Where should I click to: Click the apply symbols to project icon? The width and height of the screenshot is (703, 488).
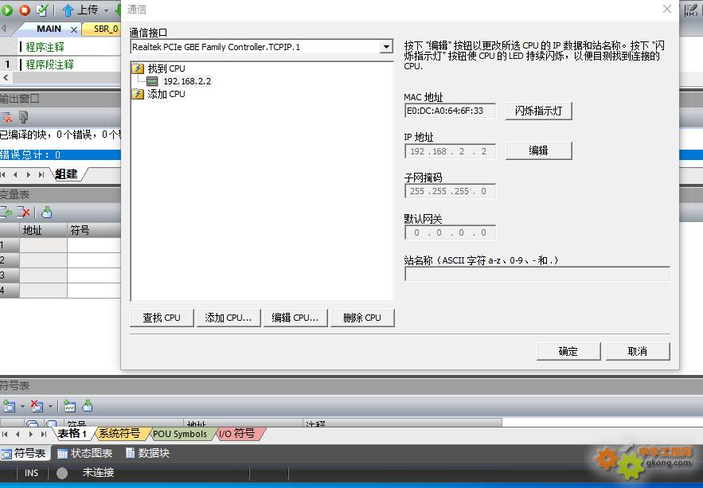pyautogui.click(x=88, y=406)
